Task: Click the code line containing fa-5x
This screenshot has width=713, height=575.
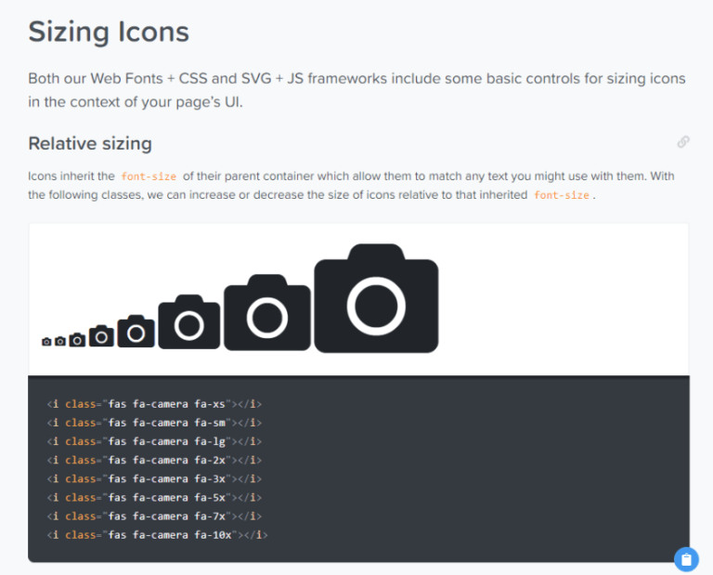Action: [x=154, y=497]
